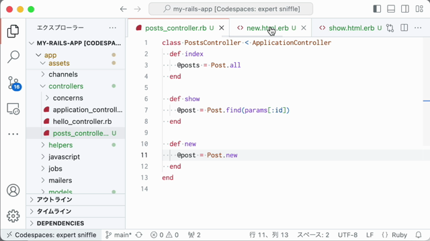The height and width of the screenshot is (241, 430).
Task: Open the customize layout icon
Action: [x=419, y=9]
